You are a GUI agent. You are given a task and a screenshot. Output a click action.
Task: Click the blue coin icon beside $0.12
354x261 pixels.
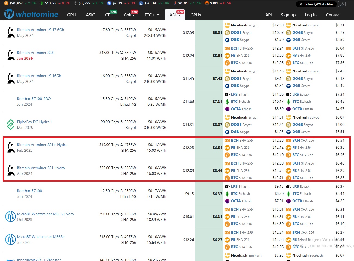point(109,3)
